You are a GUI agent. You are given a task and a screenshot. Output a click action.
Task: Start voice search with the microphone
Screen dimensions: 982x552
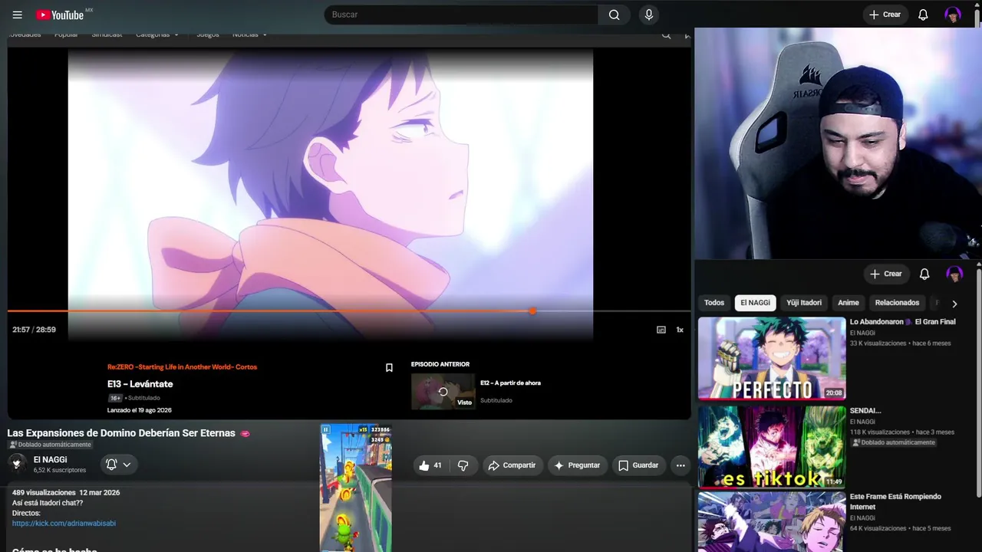(x=649, y=15)
